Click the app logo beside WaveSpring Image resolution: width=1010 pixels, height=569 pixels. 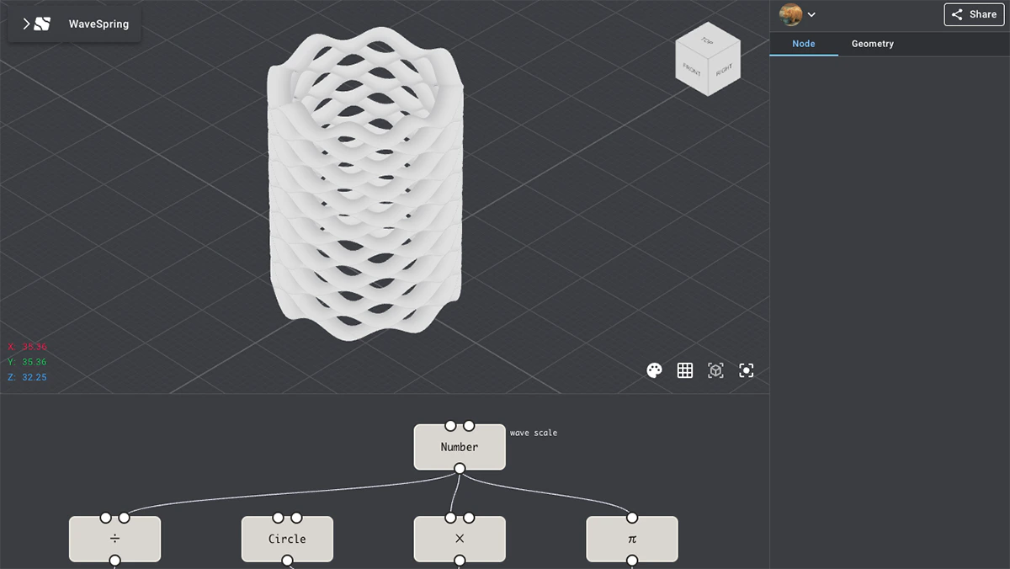pyautogui.click(x=42, y=24)
